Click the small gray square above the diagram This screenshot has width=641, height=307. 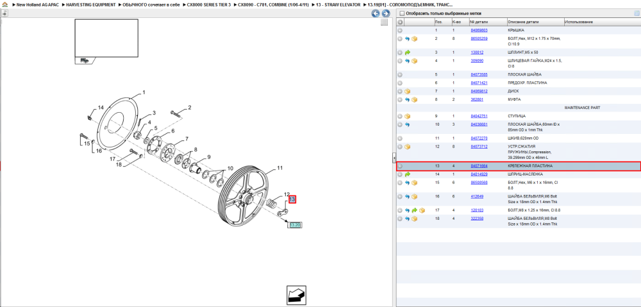384,22
